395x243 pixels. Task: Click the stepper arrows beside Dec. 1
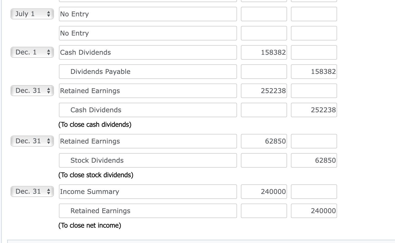pos(49,52)
